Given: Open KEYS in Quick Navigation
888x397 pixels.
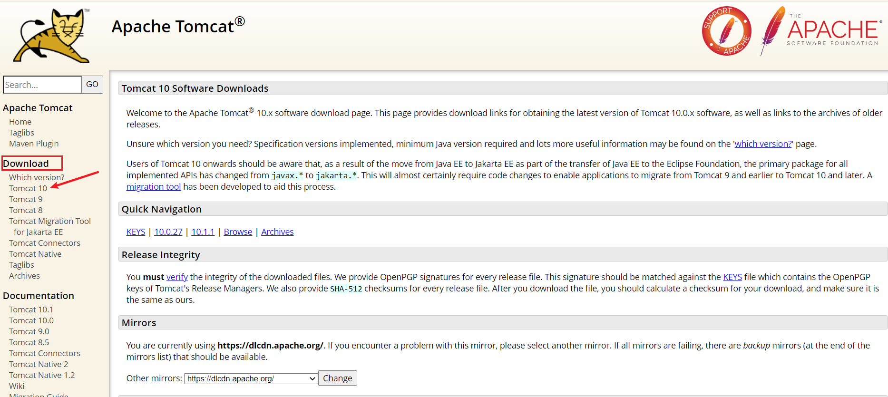Looking at the screenshot, I should point(136,232).
